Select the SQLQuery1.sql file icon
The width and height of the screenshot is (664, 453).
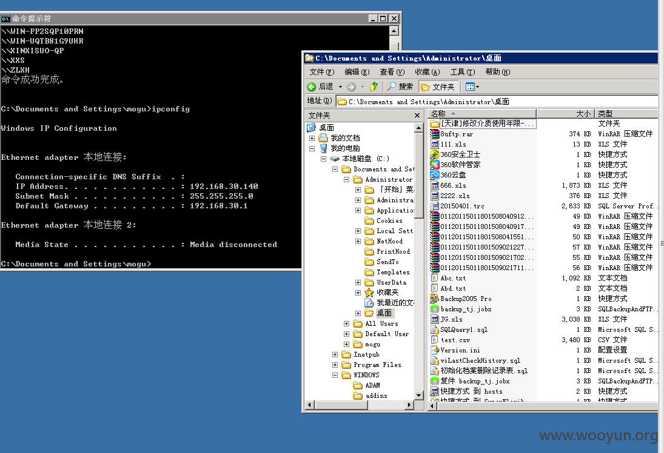point(434,329)
